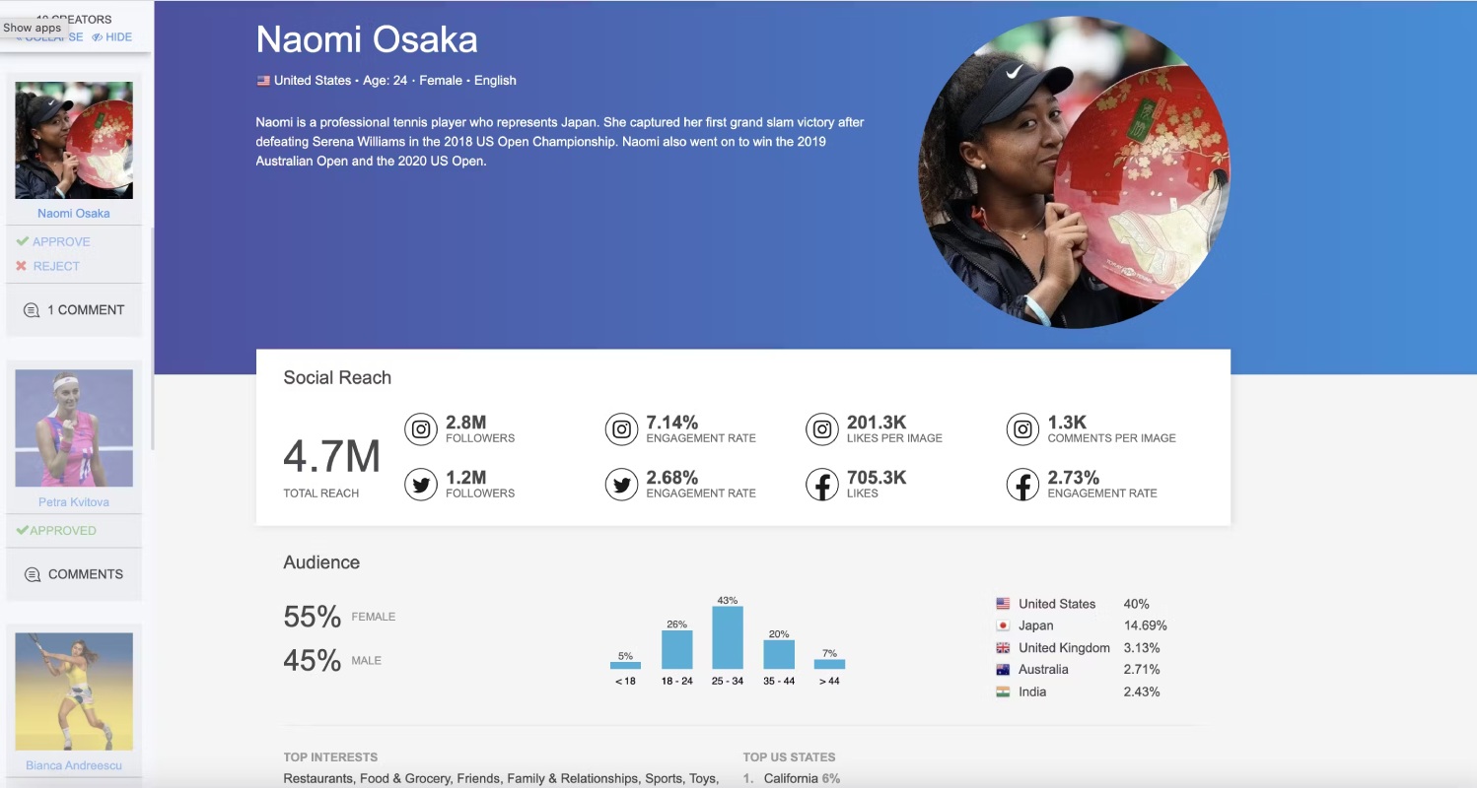Approve Naomi Osaka with green checkmark
Viewport: 1477px width, 788px height.
53,241
